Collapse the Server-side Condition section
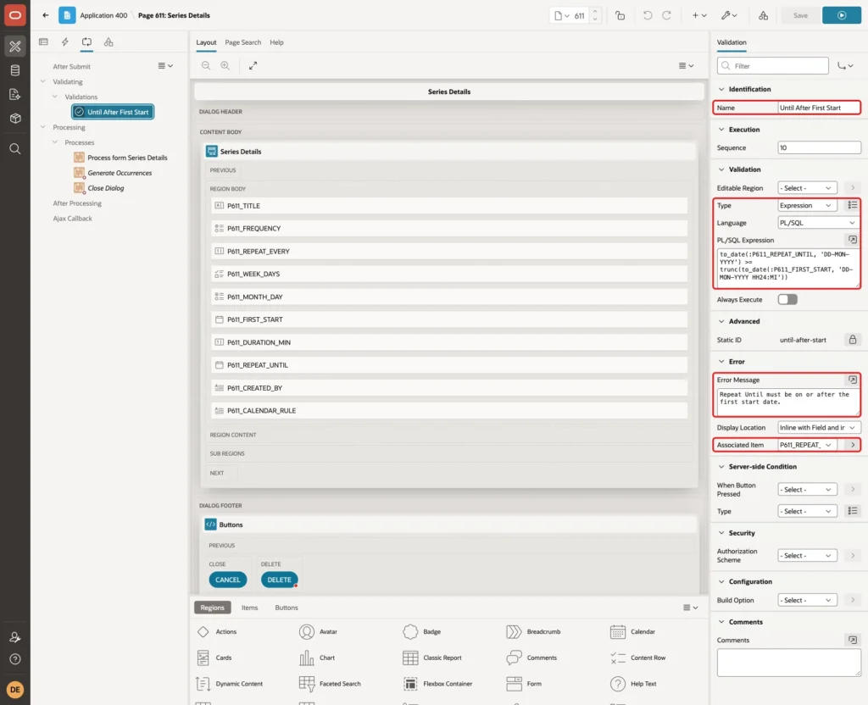The image size is (868, 705). 721,467
